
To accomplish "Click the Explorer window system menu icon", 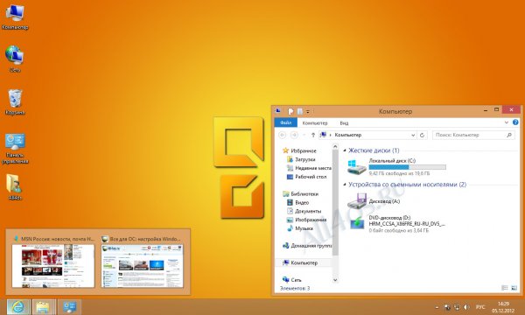I will [x=278, y=111].
